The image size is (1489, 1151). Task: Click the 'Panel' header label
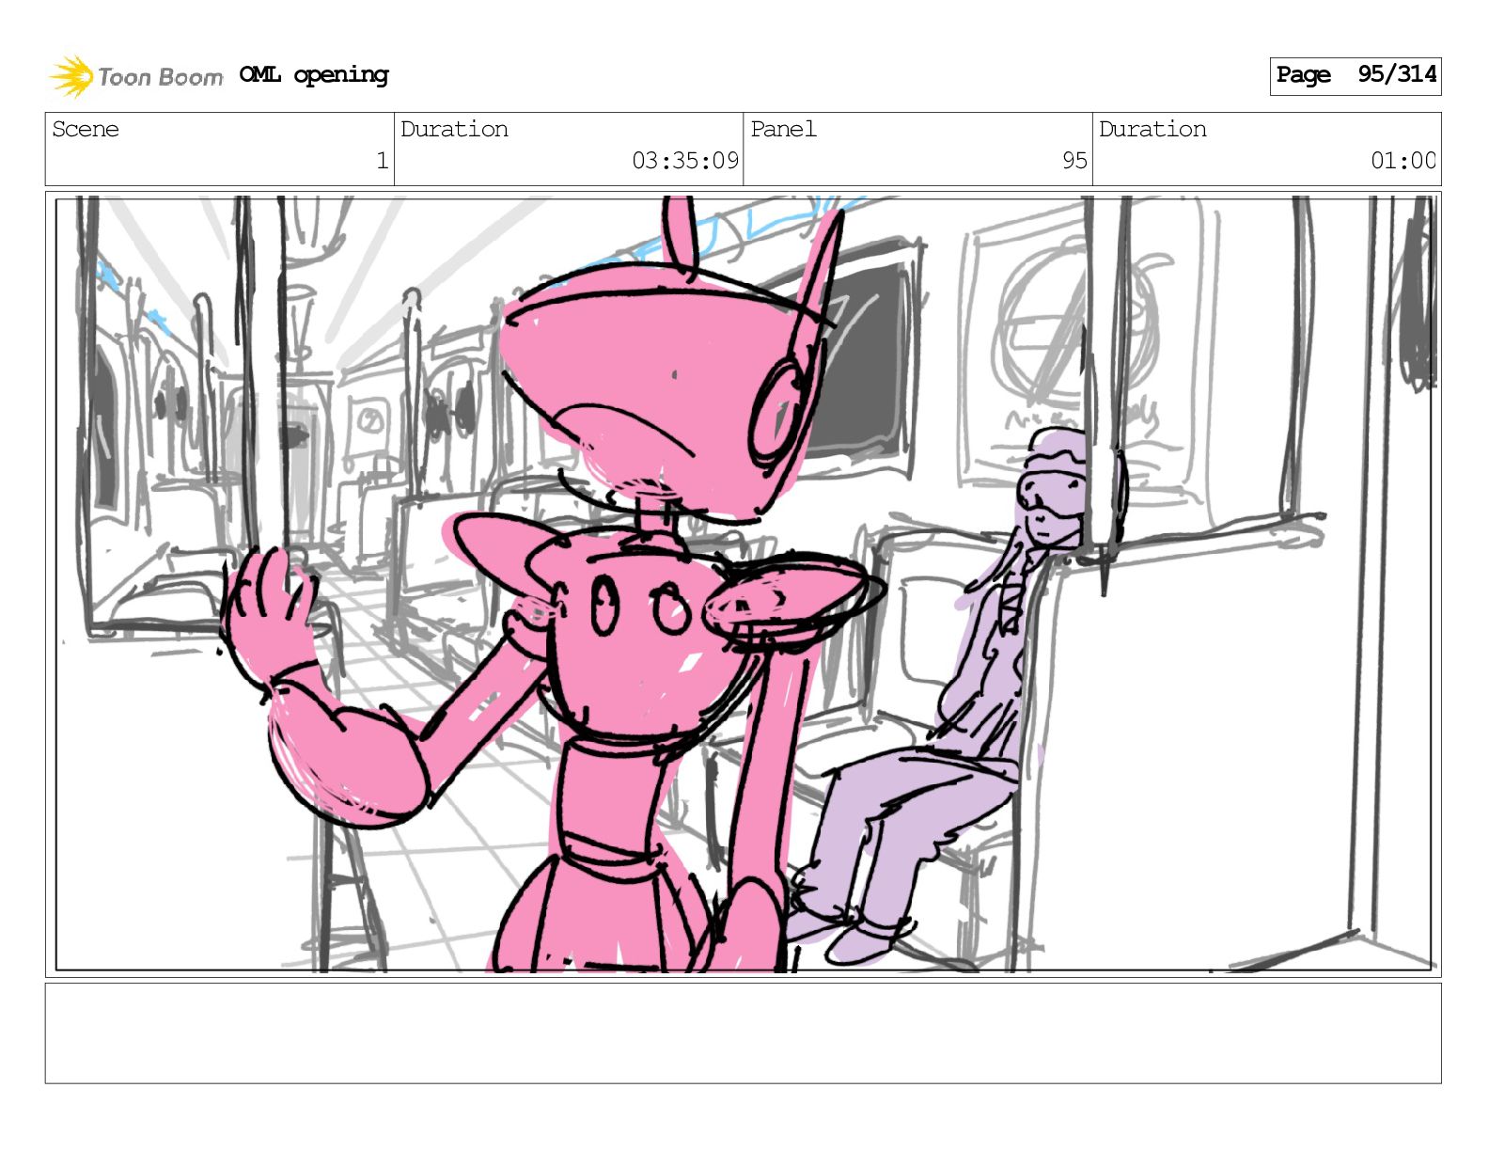[x=783, y=129]
